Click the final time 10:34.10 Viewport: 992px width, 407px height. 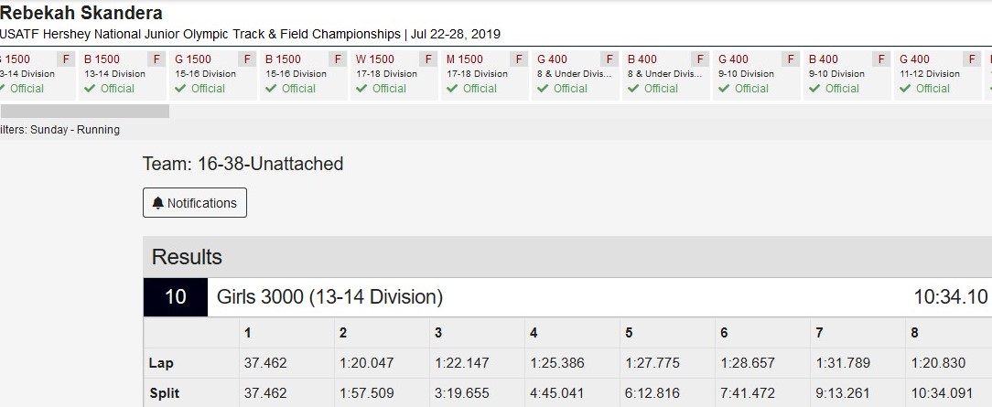point(951,297)
